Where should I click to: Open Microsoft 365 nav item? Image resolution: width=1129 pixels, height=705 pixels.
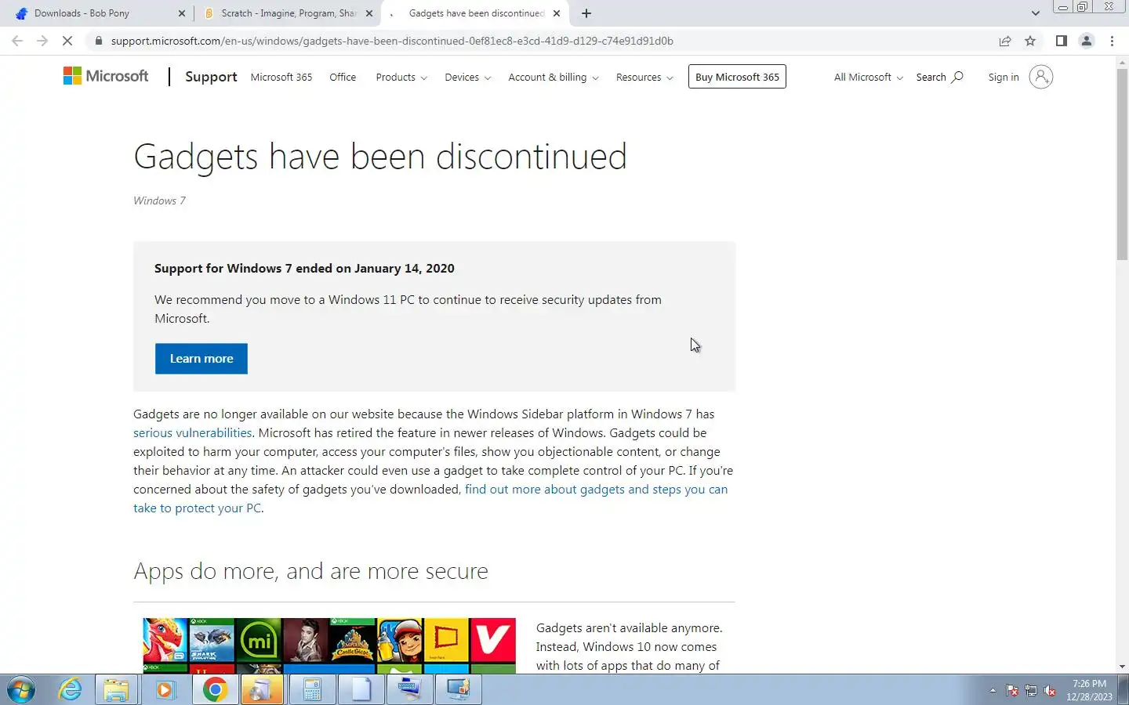coord(281,77)
